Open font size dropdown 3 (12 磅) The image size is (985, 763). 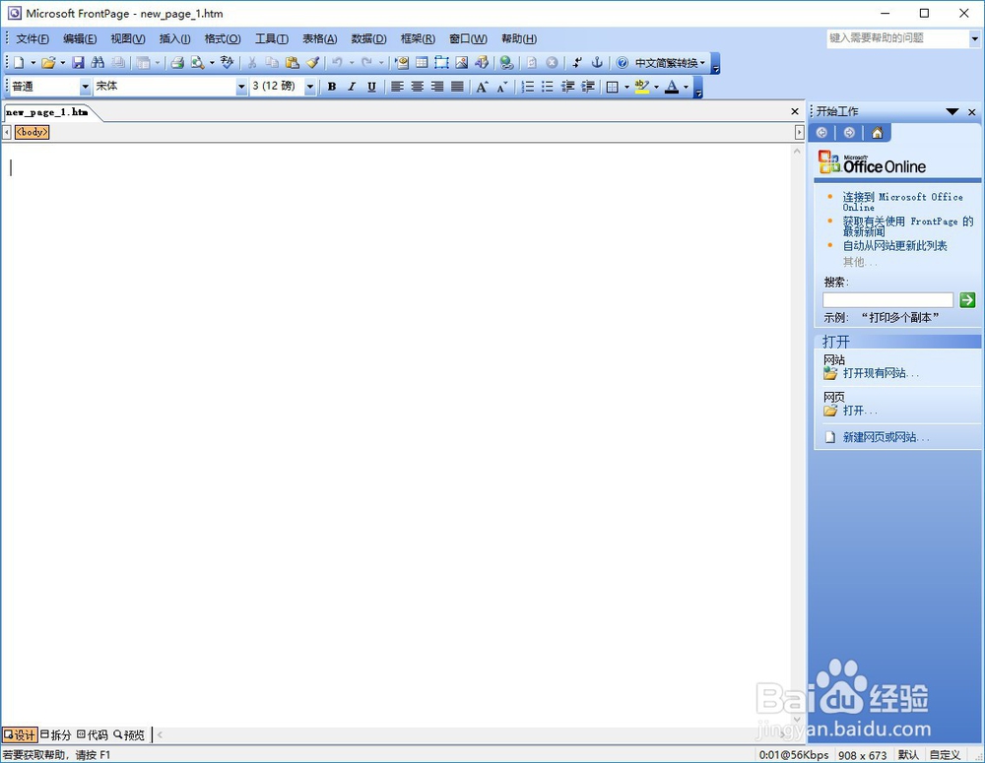[309, 87]
